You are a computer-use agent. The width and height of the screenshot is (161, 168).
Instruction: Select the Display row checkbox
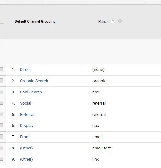1,125
